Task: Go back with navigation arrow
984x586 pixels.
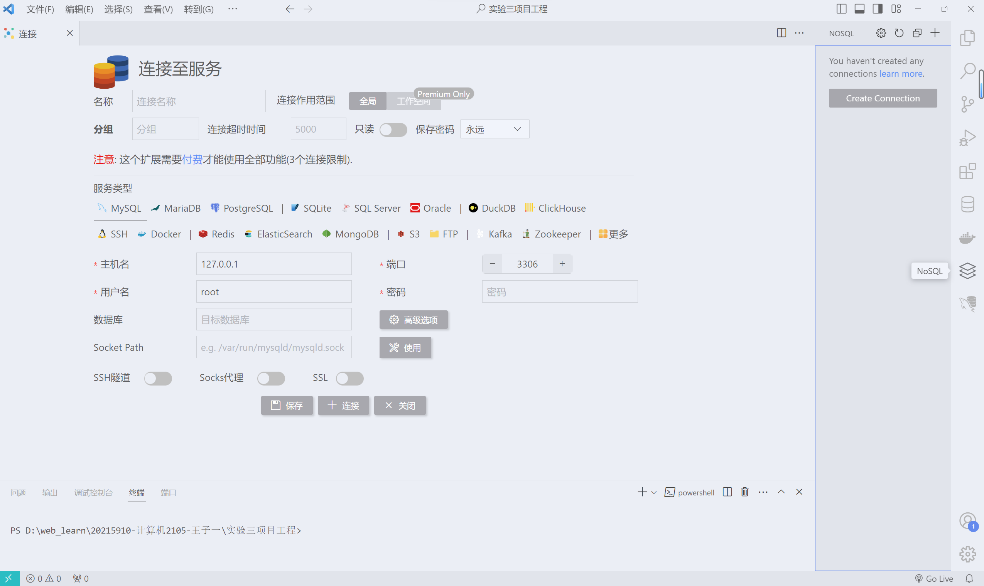Action: pos(290,9)
